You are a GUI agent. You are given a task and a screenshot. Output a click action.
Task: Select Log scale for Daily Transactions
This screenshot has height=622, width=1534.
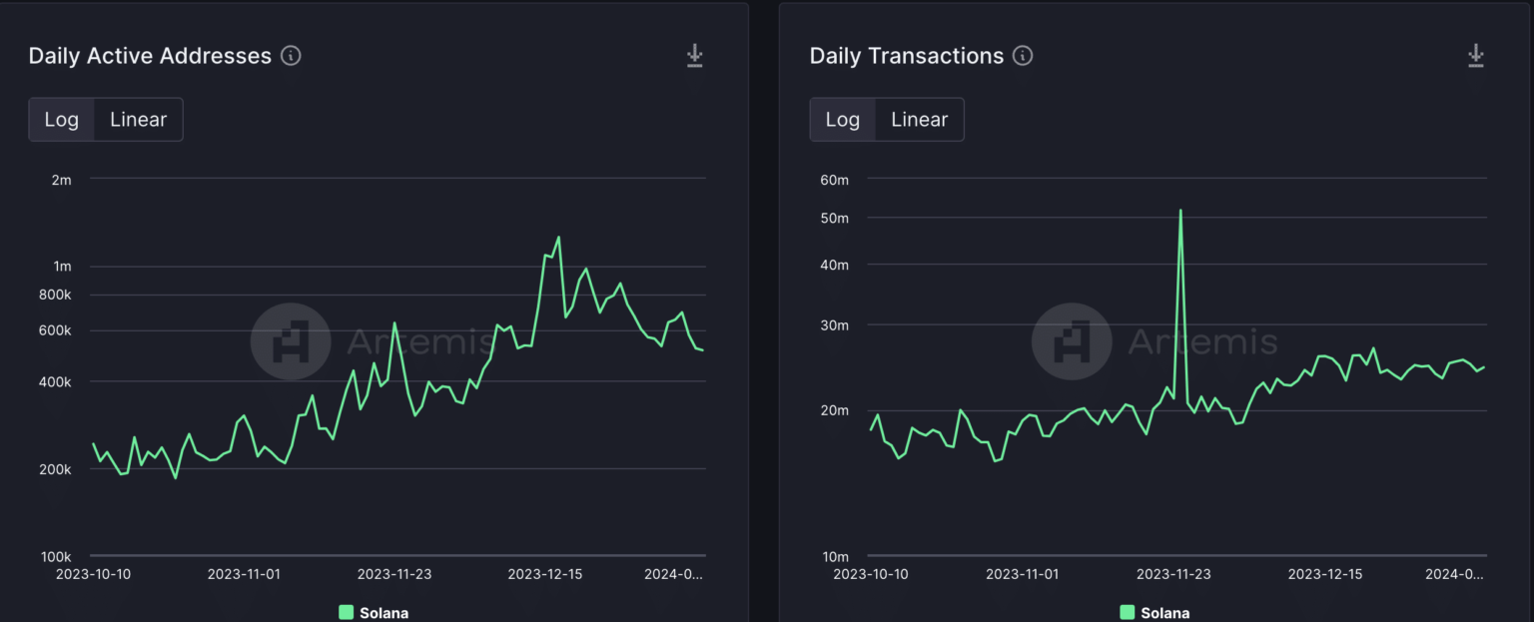(x=843, y=120)
